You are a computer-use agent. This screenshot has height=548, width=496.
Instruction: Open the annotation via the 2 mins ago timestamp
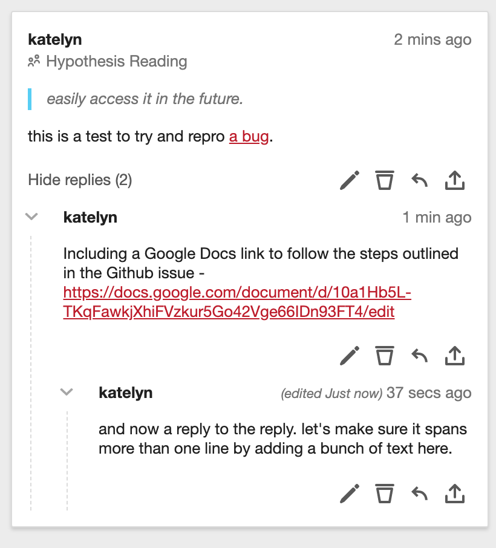click(x=434, y=39)
